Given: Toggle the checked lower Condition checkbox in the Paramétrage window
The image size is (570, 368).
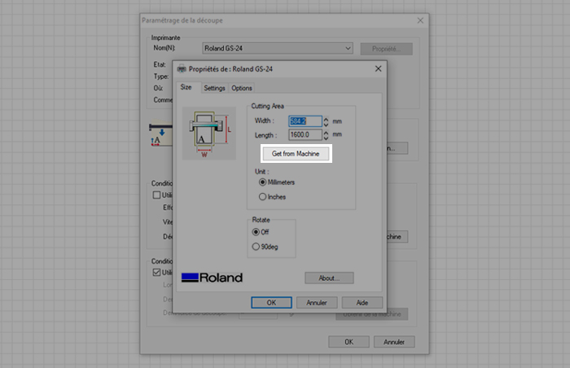Looking at the screenshot, I should 156,273.
